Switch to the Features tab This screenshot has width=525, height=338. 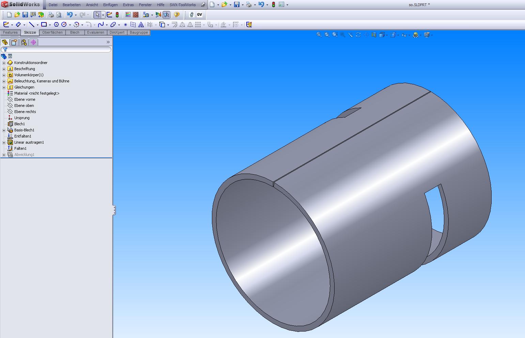[x=10, y=33]
